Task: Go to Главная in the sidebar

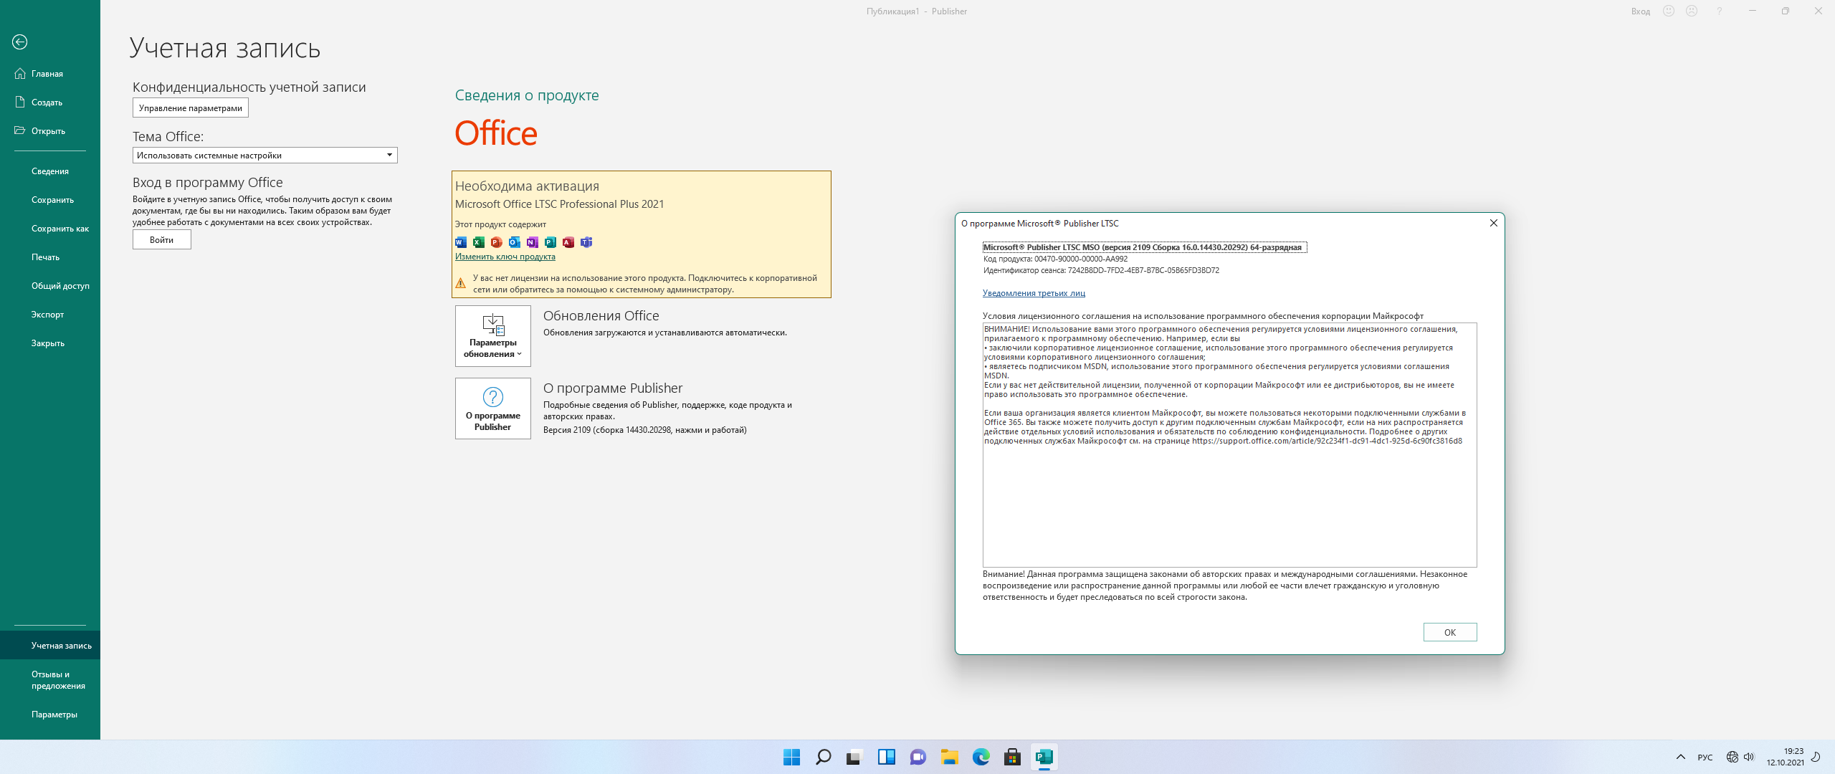Action: 50,74
